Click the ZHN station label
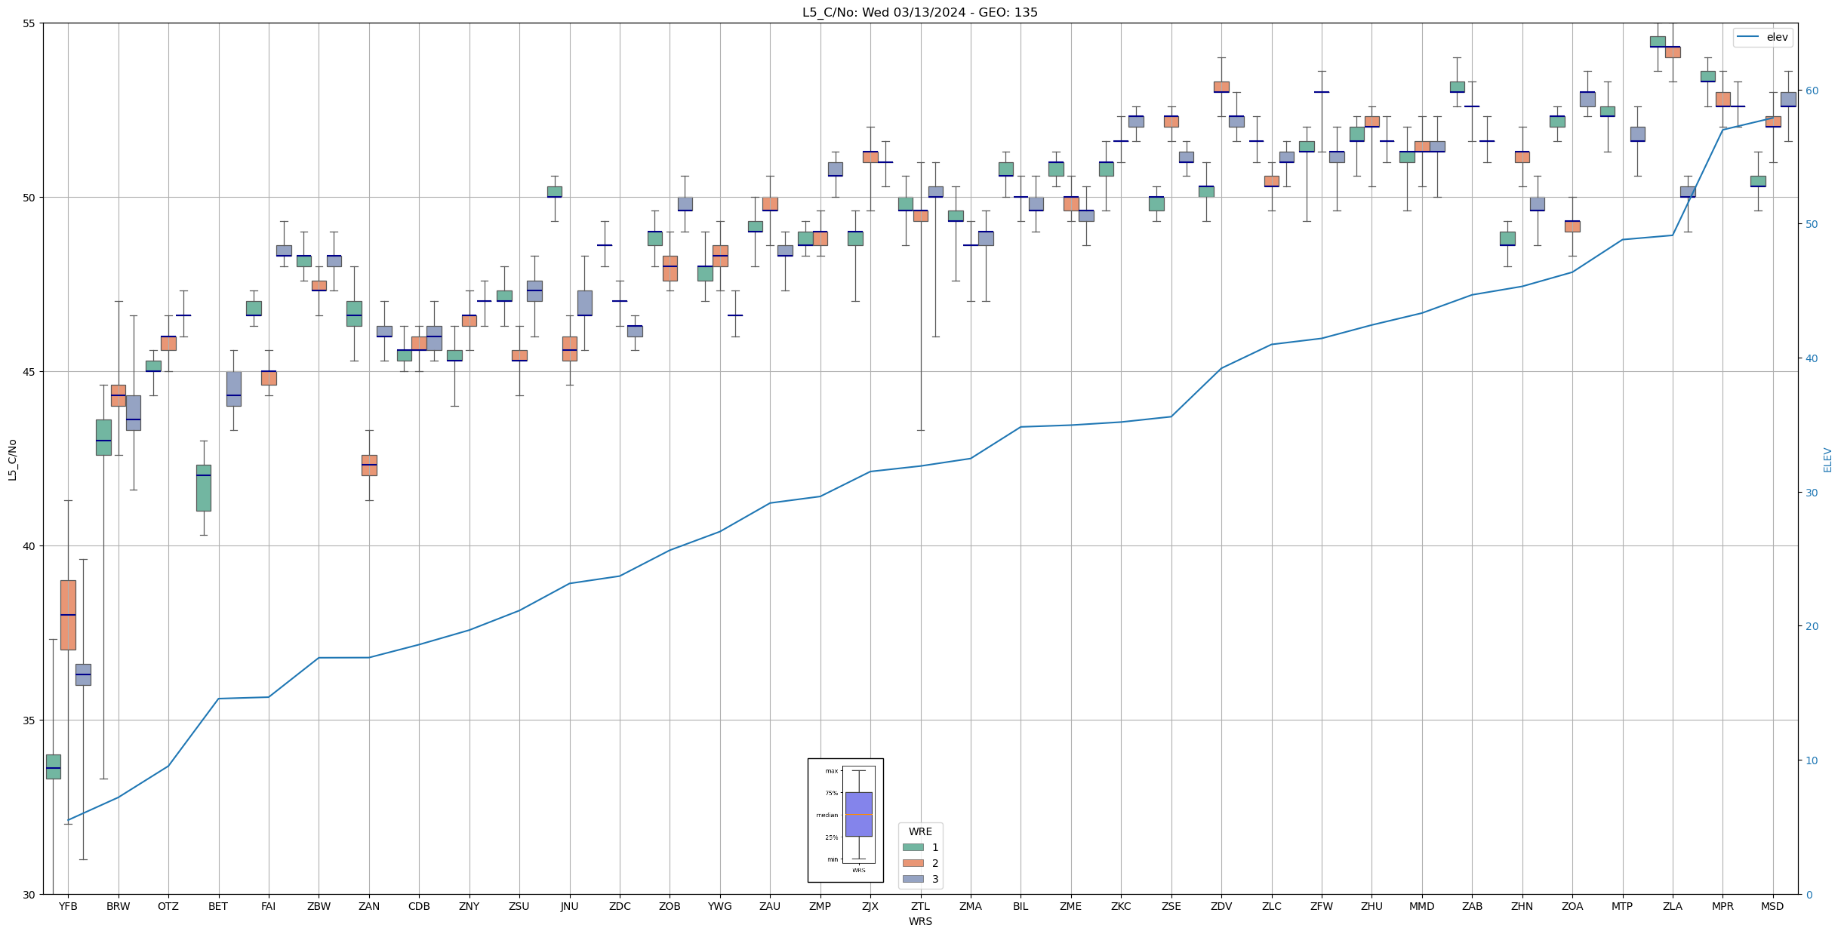This screenshot has height=934, width=1841. [1522, 906]
